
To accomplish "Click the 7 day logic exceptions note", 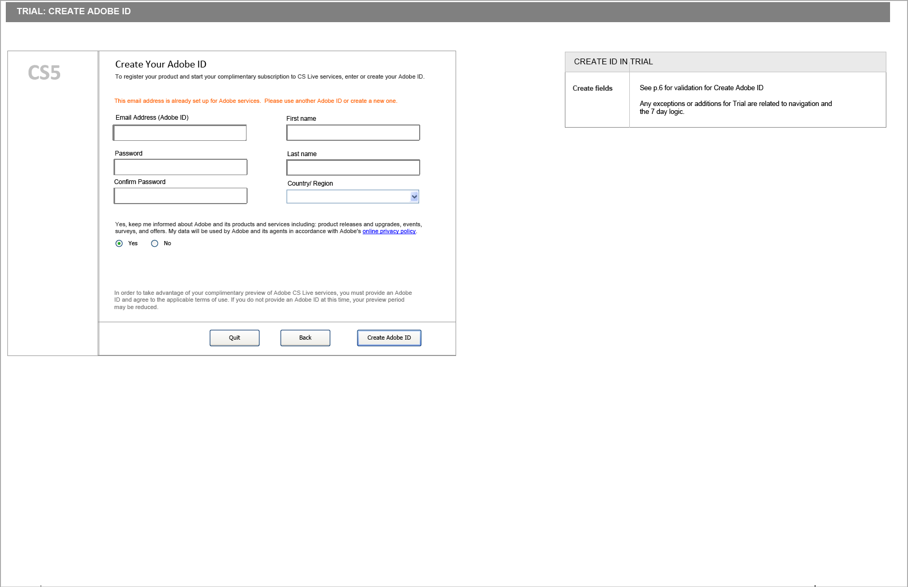I will [736, 108].
